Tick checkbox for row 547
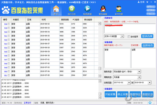Image resolution: width=157 pixels, height=105 pixels. (9, 60)
